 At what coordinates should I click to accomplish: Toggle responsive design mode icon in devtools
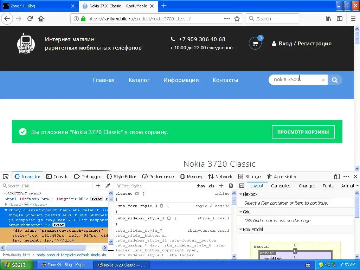tap(337, 176)
